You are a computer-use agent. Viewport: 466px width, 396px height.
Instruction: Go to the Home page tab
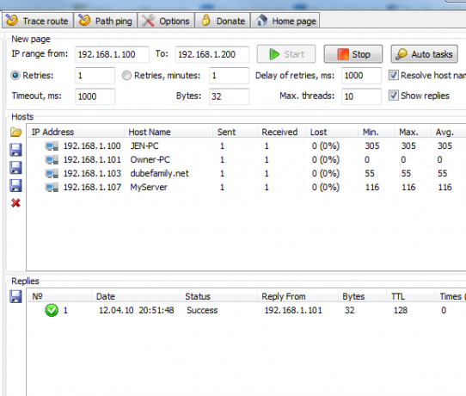[285, 21]
